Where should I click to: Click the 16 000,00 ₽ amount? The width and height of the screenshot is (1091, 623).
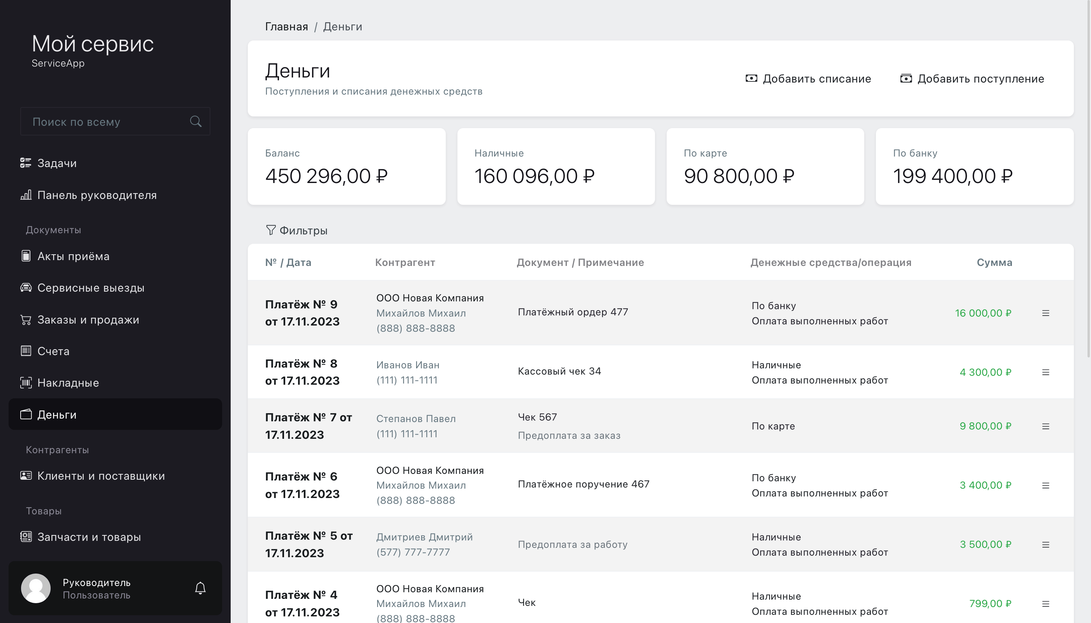(x=983, y=313)
